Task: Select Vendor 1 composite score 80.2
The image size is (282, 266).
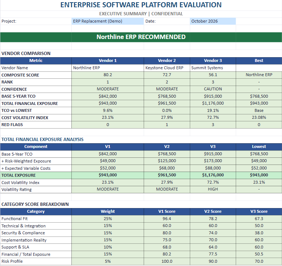Action: click(x=107, y=75)
